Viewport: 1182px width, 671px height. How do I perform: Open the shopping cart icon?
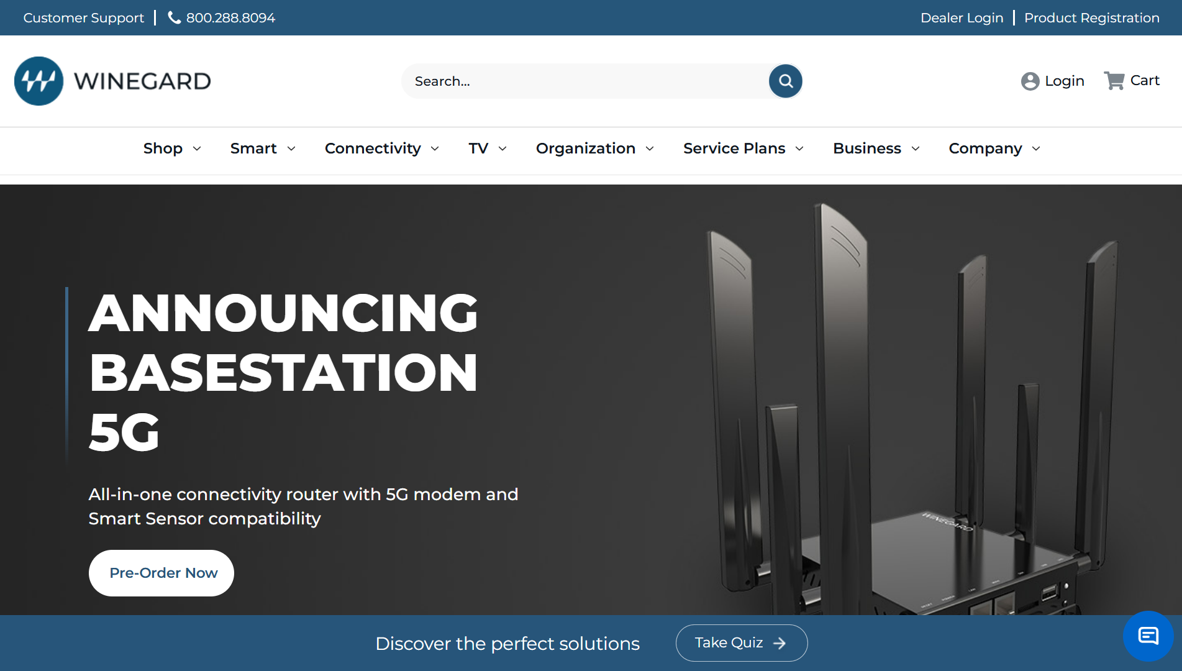coord(1114,81)
